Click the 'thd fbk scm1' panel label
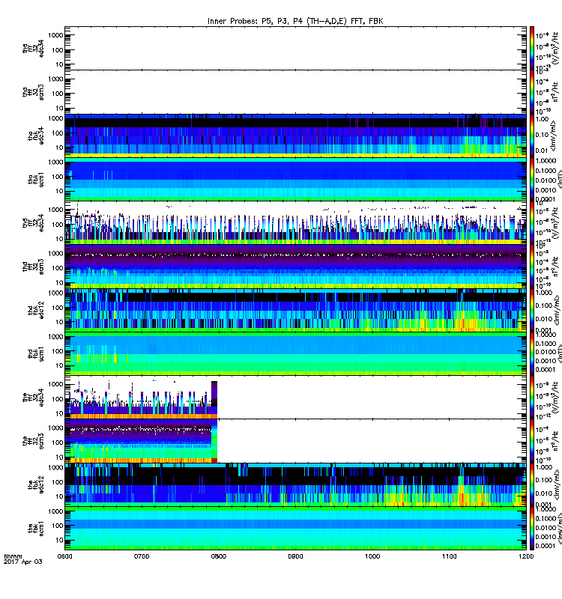This screenshot has width=562, height=599. pyautogui.click(x=35, y=353)
